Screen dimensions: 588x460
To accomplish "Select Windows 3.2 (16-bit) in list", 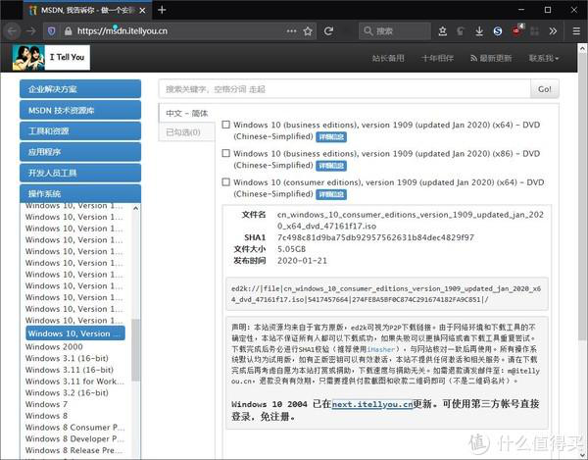I will tap(67, 393).
